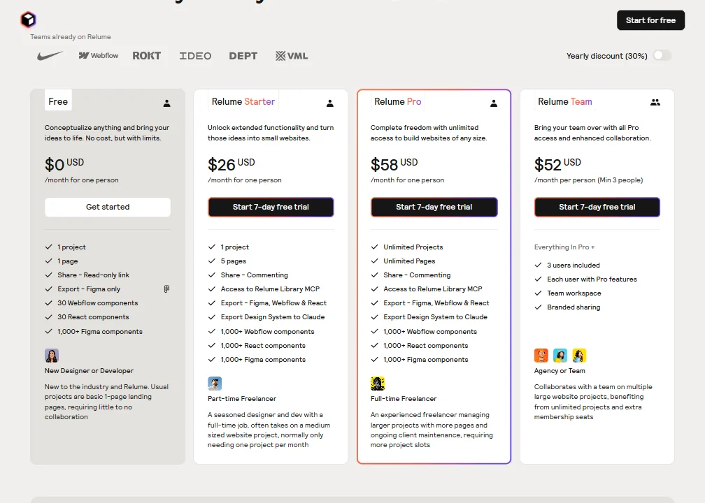Click the Relume Starter plan title

(x=243, y=101)
